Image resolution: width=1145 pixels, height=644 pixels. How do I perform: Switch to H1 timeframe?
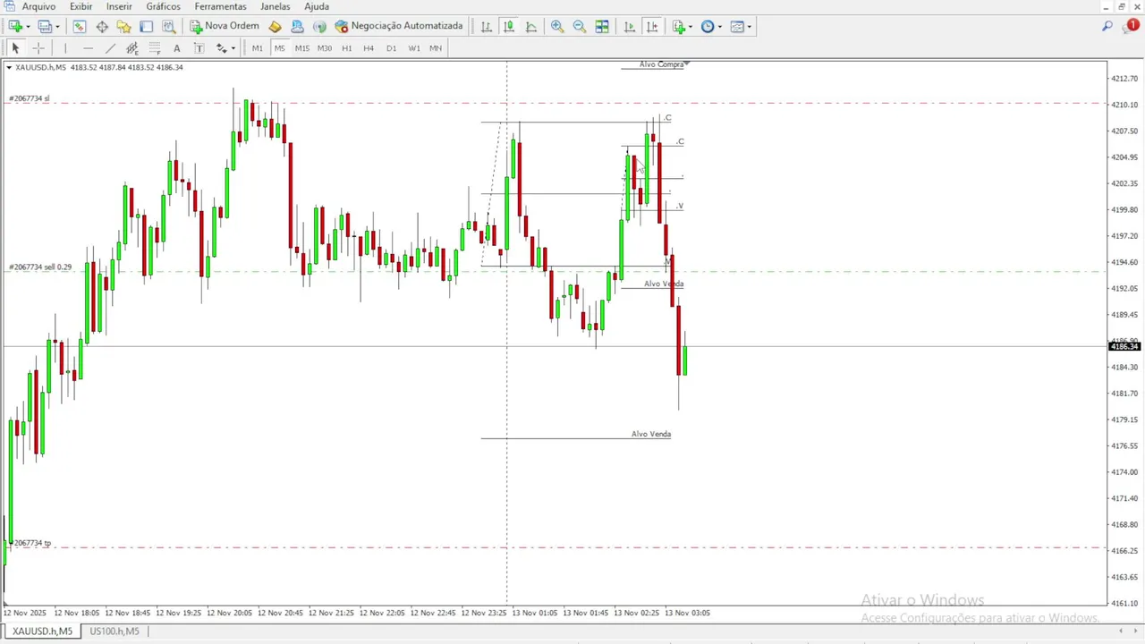(347, 48)
